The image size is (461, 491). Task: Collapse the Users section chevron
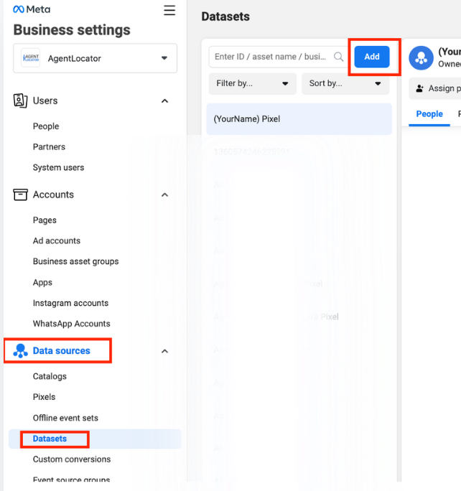point(164,100)
